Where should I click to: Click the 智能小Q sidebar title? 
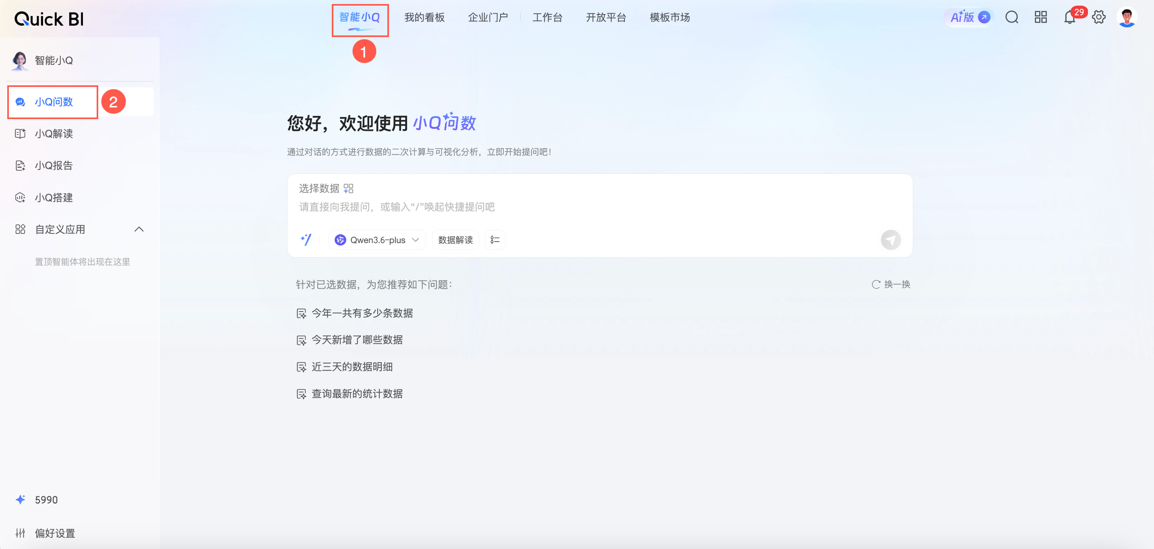pos(54,60)
